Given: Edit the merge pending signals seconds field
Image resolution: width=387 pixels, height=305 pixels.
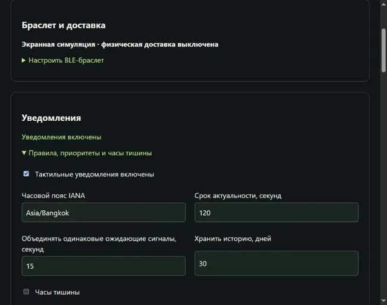Looking at the screenshot, I should coord(103,266).
